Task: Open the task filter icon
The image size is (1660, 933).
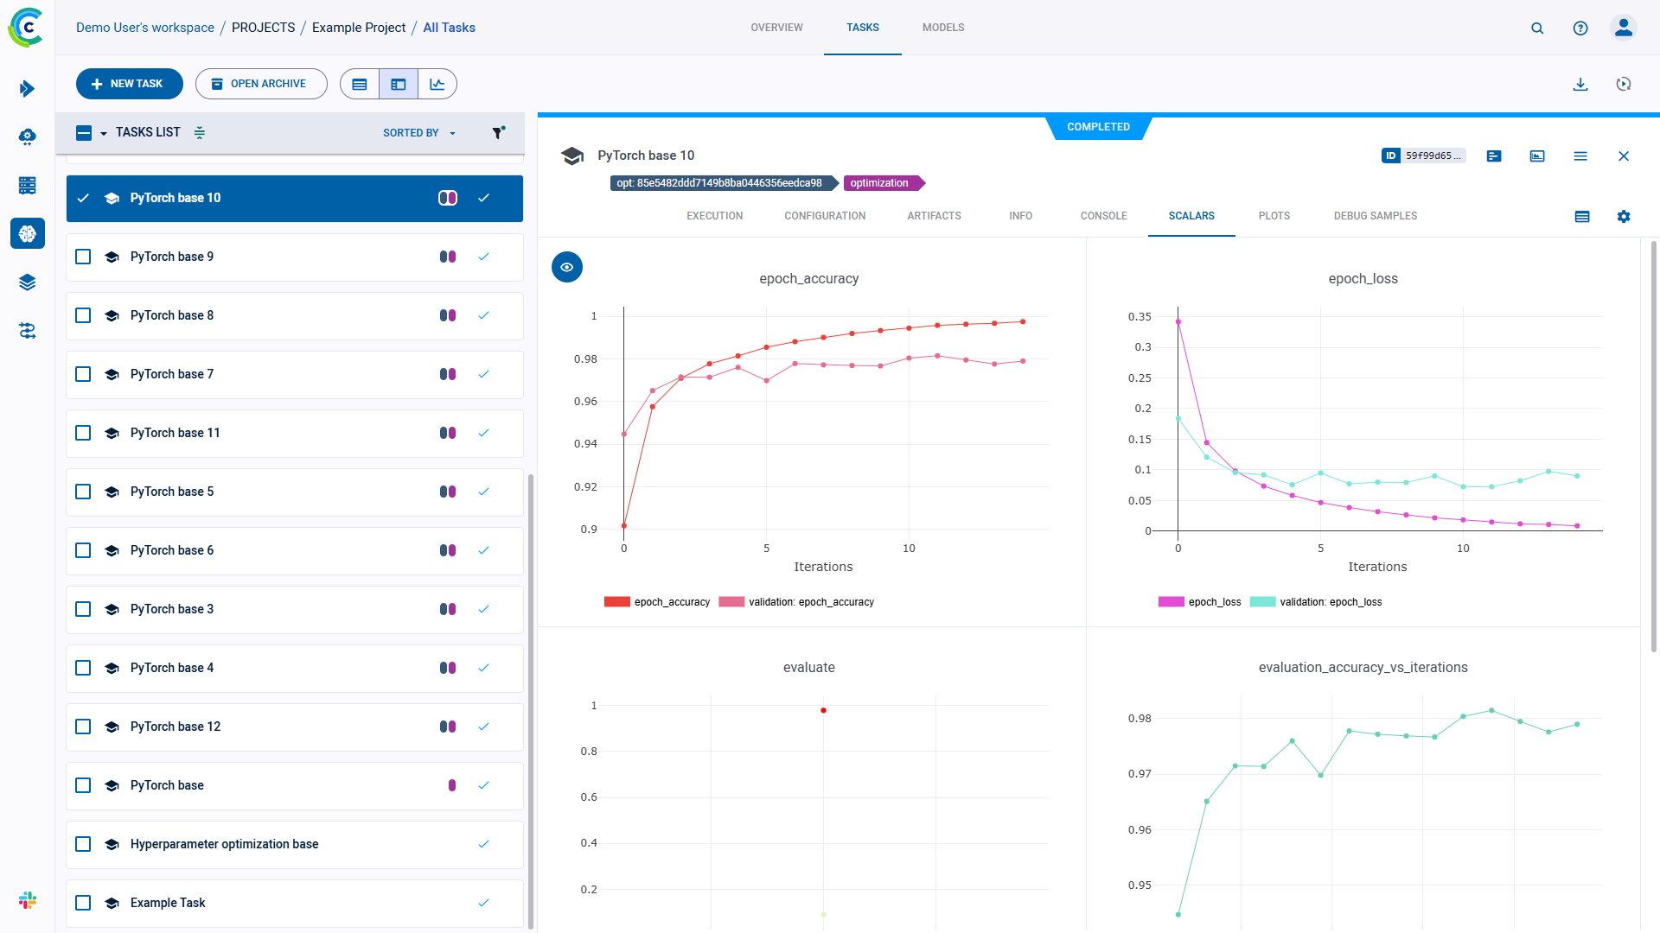Action: [x=498, y=132]
